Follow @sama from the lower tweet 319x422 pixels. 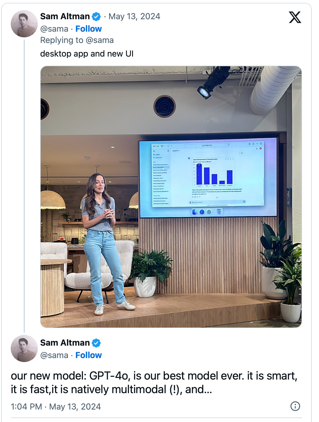click(88, 355)
